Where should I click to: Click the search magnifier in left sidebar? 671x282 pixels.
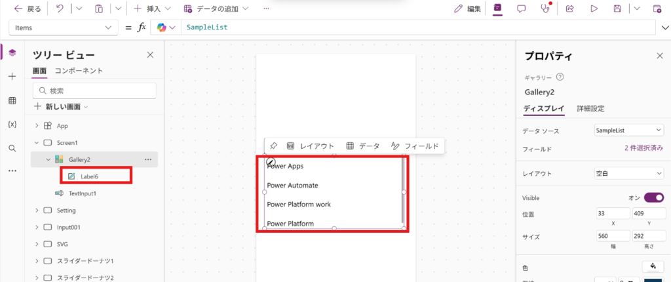click(x=12, y=148)
